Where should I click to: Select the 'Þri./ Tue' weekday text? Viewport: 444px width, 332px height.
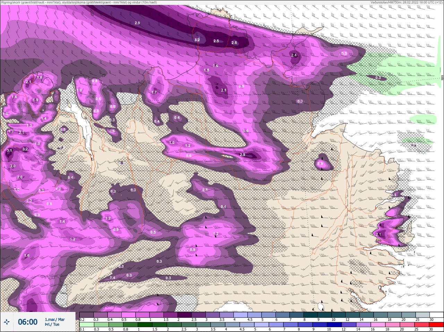coord(52,324)
